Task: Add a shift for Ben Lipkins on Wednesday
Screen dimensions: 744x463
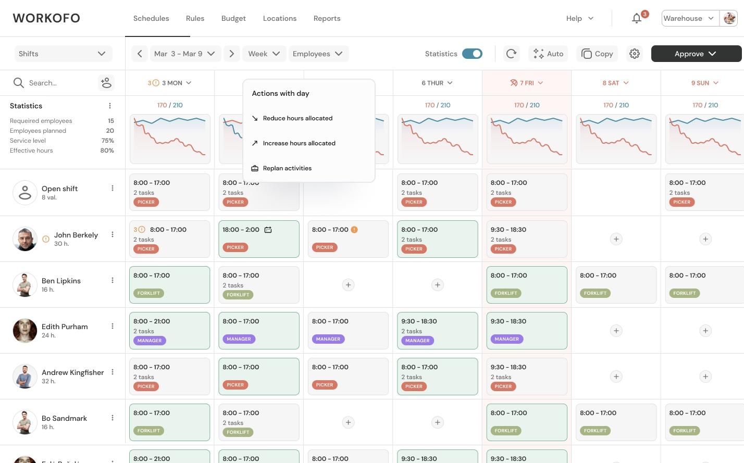Action: (x=348, y=285)
